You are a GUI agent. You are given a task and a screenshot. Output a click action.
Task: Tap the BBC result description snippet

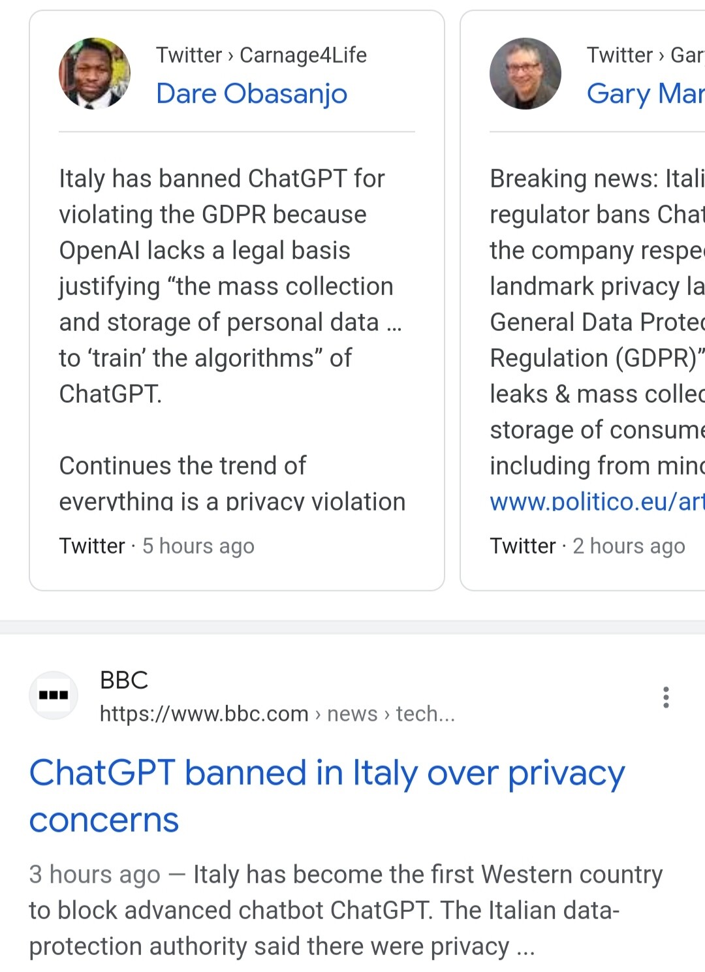346,911
